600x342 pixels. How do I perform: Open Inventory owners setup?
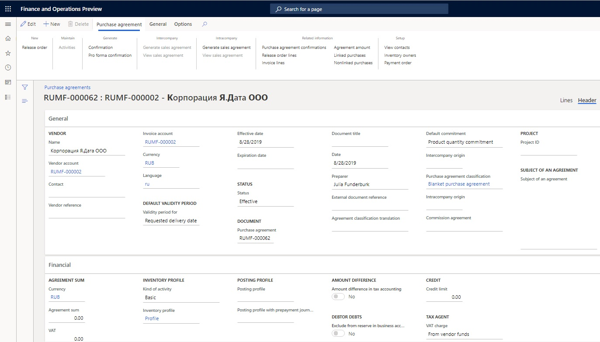400,55
